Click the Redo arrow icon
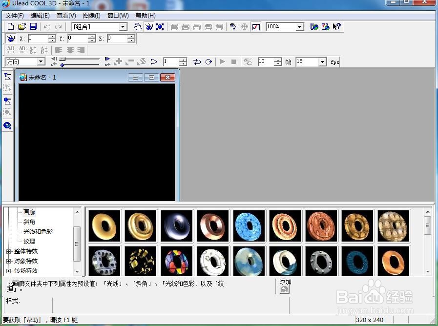The image size is (438, 326). click(58, 27)
